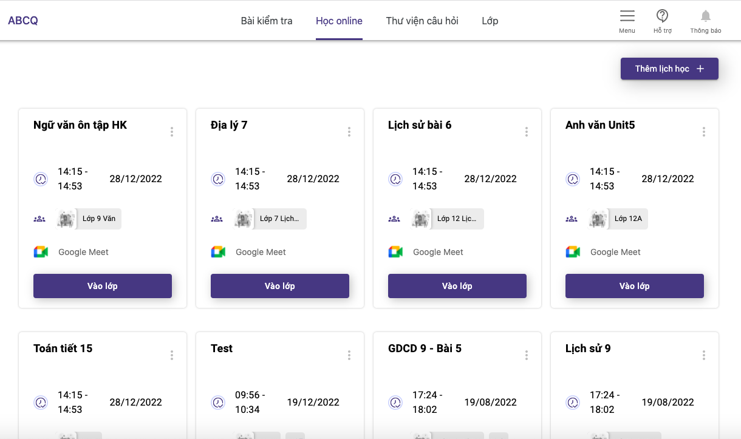
Task: Go to Thư viện câu hỏi tab
Action: pos(422,21)
